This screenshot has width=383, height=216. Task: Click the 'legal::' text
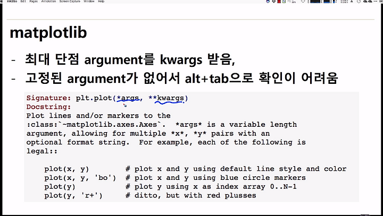pyautogui.click(x=42, y=151)
